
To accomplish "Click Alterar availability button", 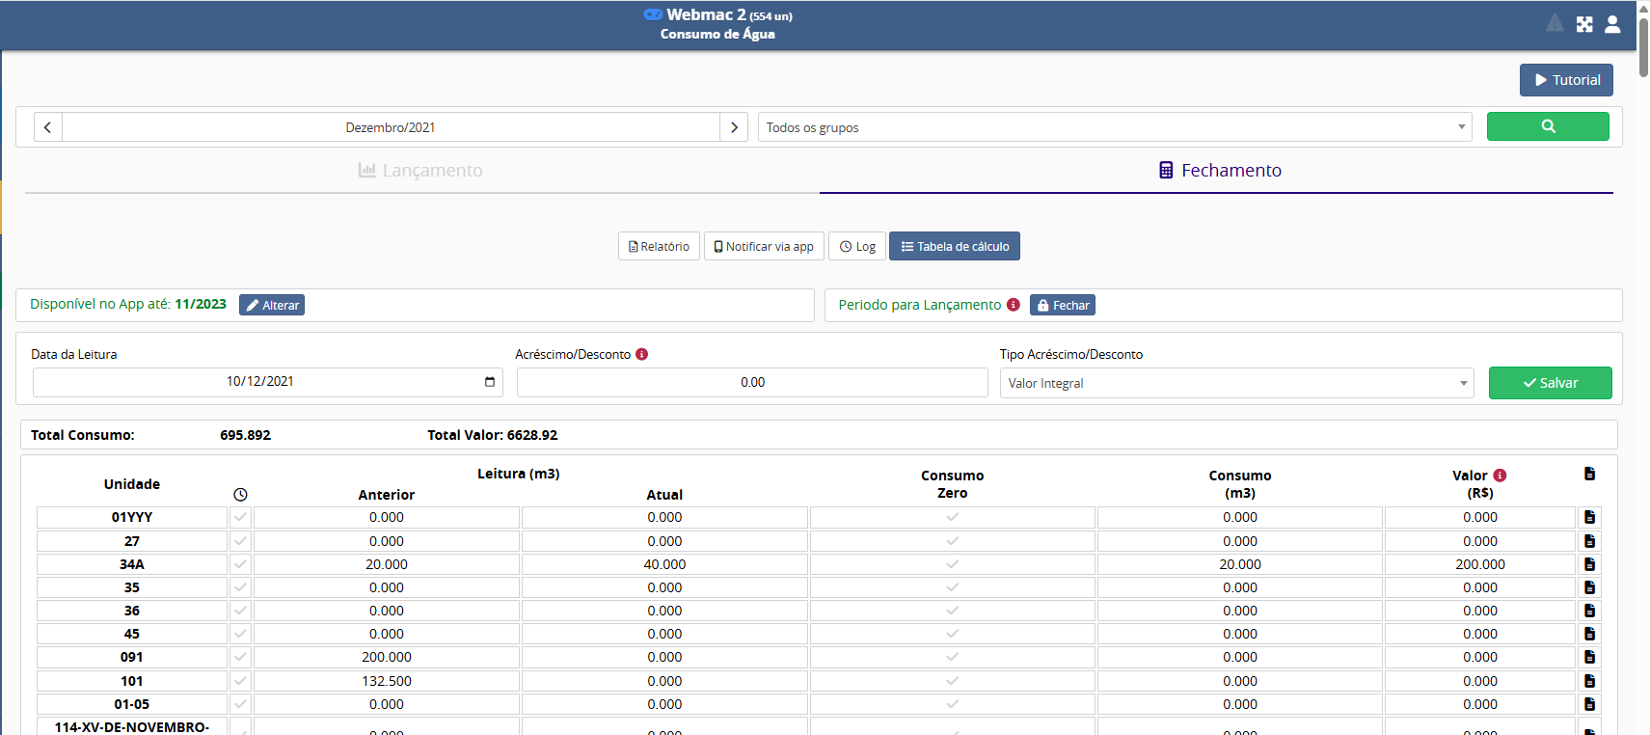I will click(x=272, y=305).
